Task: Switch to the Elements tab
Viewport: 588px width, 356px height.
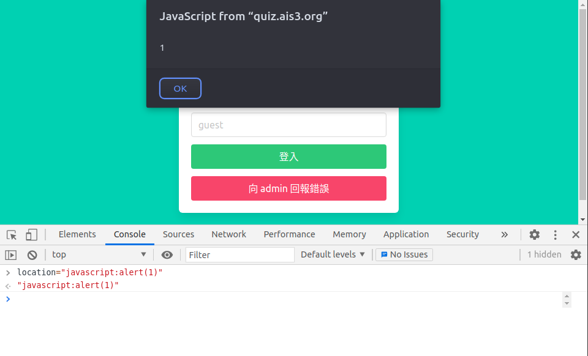Action: pos(77,235)
